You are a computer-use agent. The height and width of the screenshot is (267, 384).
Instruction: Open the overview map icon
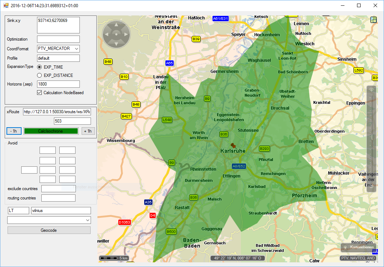[374, 20]
